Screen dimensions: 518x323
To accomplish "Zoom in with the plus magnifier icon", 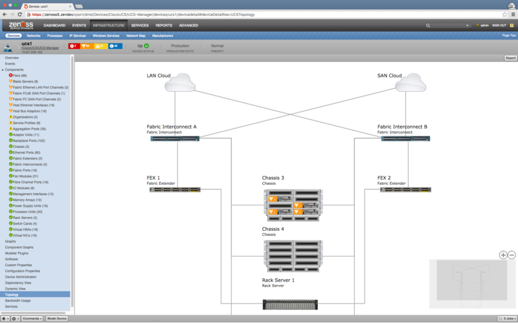I will (503, 255).
